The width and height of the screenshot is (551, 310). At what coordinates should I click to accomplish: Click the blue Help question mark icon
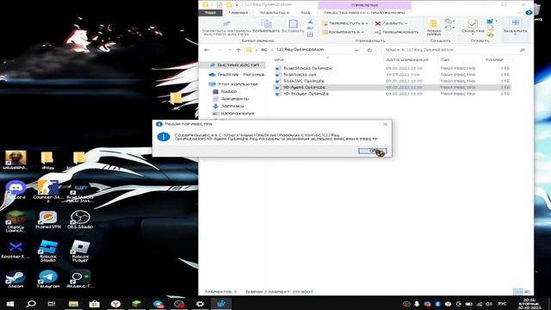click(529, 13)
